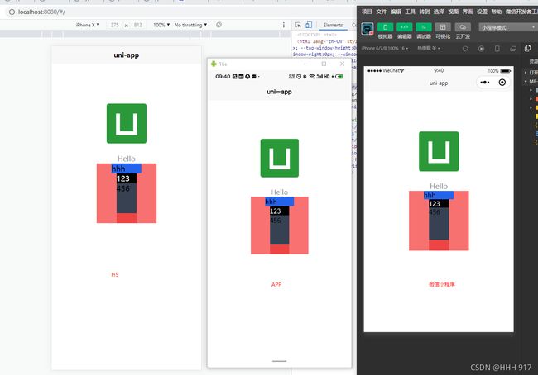Click the Hello text in APP emulator
This screenshot has height=375, width=538.
(x=280, y=192)
